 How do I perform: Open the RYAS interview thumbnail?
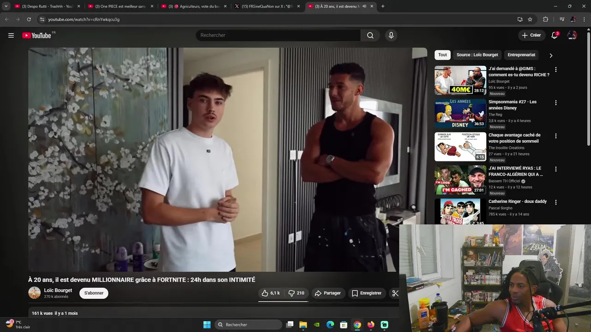460,180
